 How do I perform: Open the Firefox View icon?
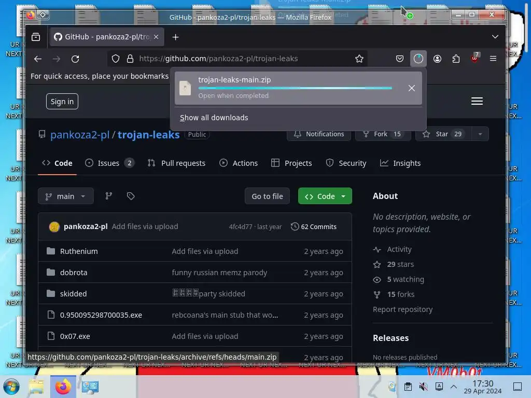[36, 37]
